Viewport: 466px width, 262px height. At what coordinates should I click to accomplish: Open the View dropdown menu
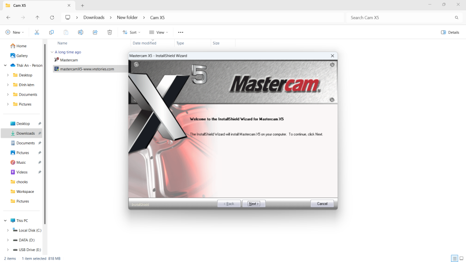(159, 32)
